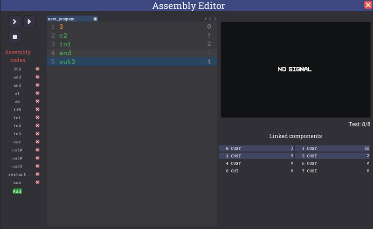
Task: Close the Assembly Editor window
Action: 367,5
